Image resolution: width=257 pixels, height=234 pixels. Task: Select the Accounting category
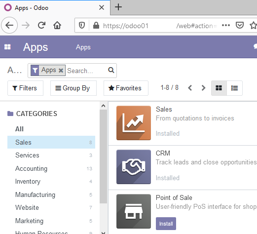click(x=51, y=168)
